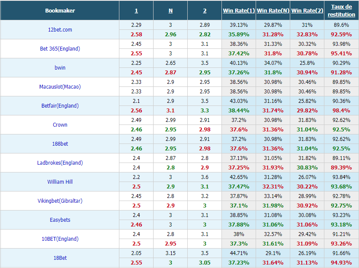This screenshot has height=268, width=359.
Task: Select Vikingbet's 3.2 away odds
Action: pos(205,196)
